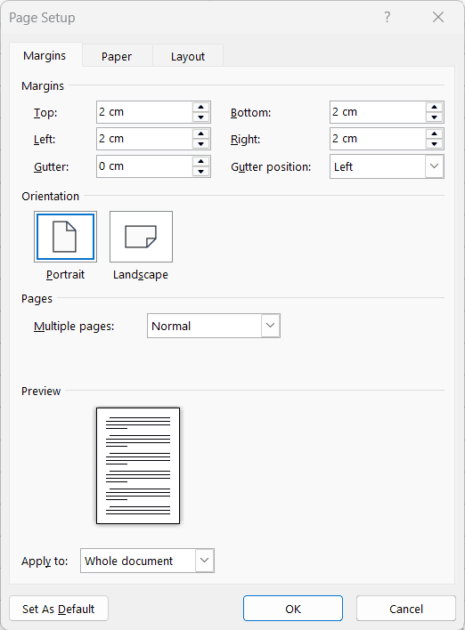Click into the Top margin field
Viewport: 465px width, 630px height.
tap(144, 112)
